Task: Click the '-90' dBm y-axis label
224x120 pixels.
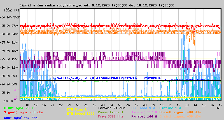Action: 3,84
